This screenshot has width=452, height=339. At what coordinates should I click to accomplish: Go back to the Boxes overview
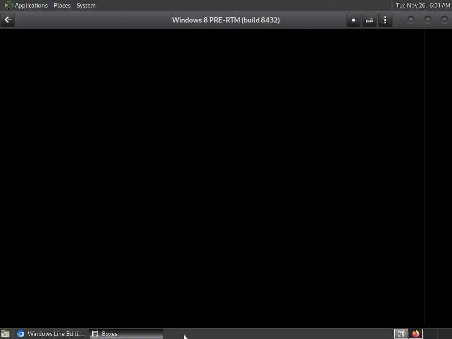8,20
